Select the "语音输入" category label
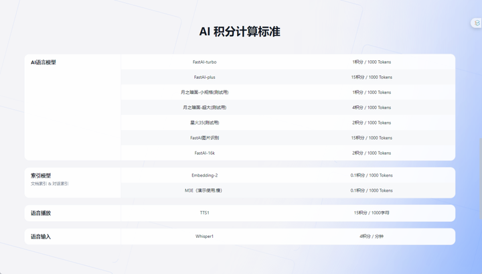The height and width of the screenshot is (274, 482). click(x=41, y=236)
